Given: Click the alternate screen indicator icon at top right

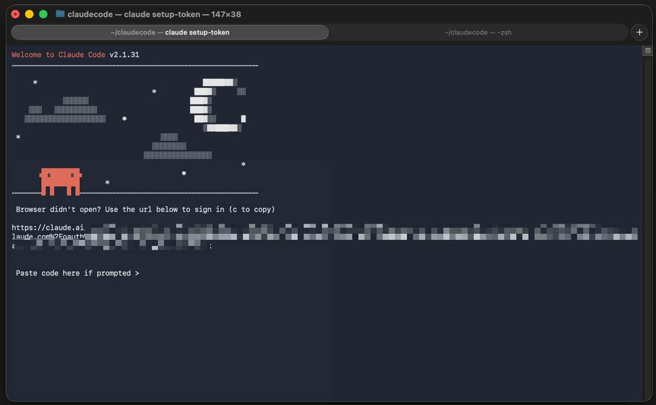Looking at the screenshot, I should point(647,50).
